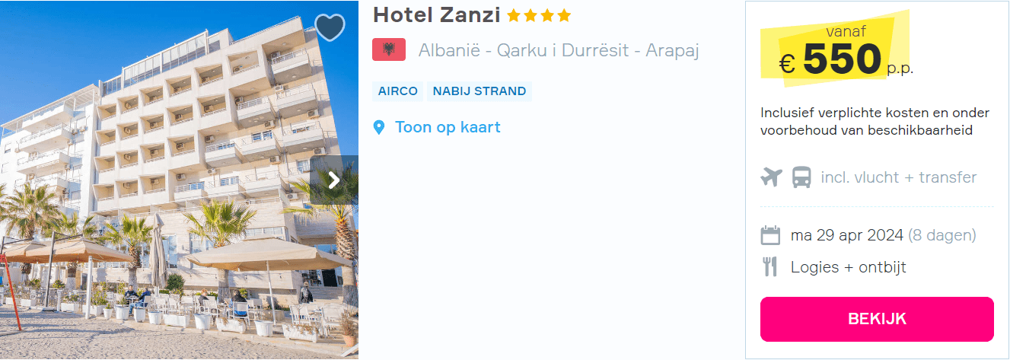1010x360 pixels.
Task: Toggle the heart favorite icon on photo
Action: coord(330,27)
